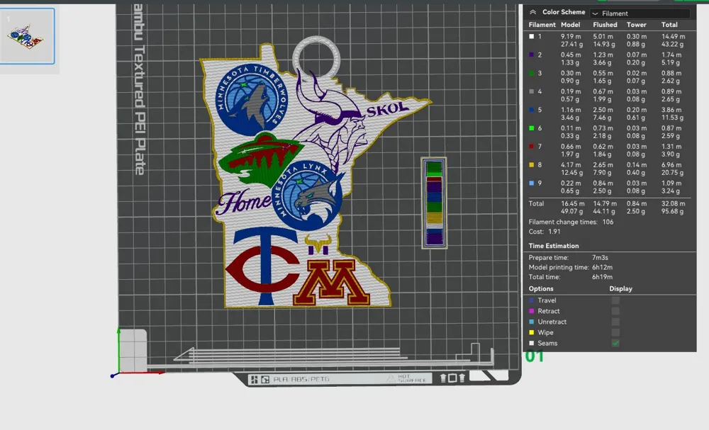Click the Wipe option color marker
The width and height of the screenshot is (709, 430).
[x=532, y=332]
